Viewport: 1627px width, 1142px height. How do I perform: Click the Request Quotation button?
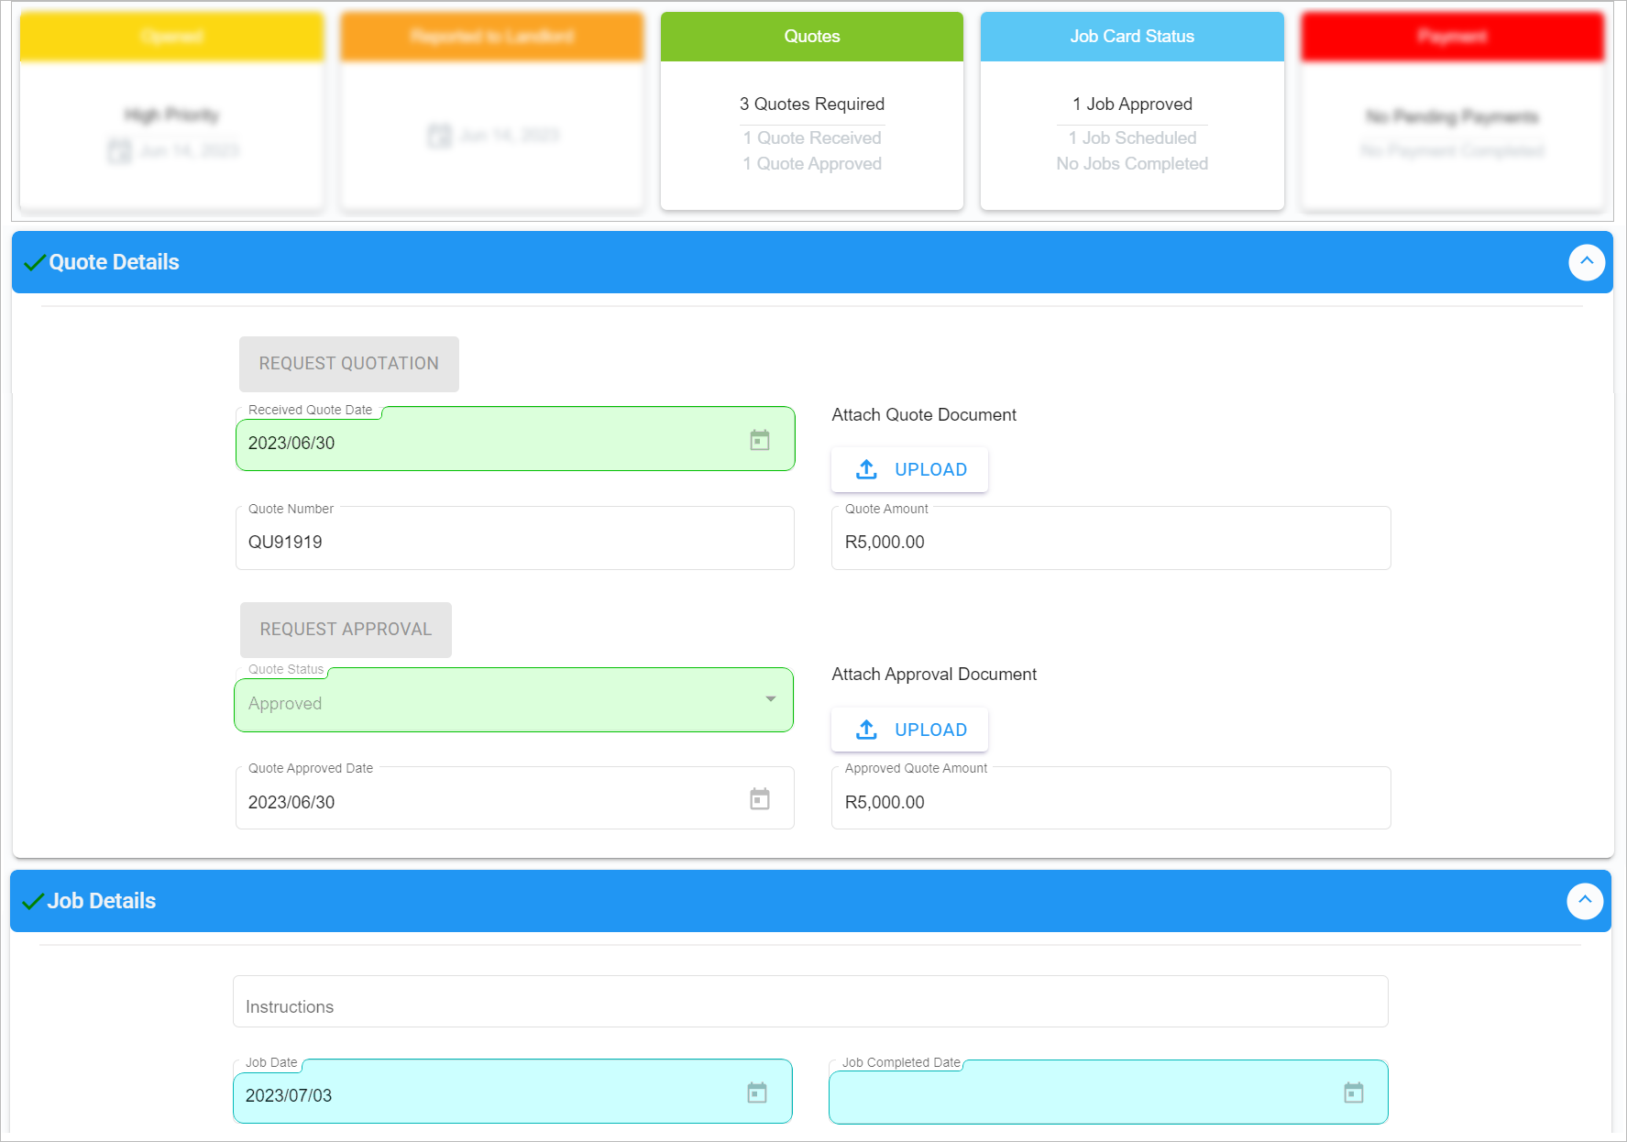tap(349, 364)
